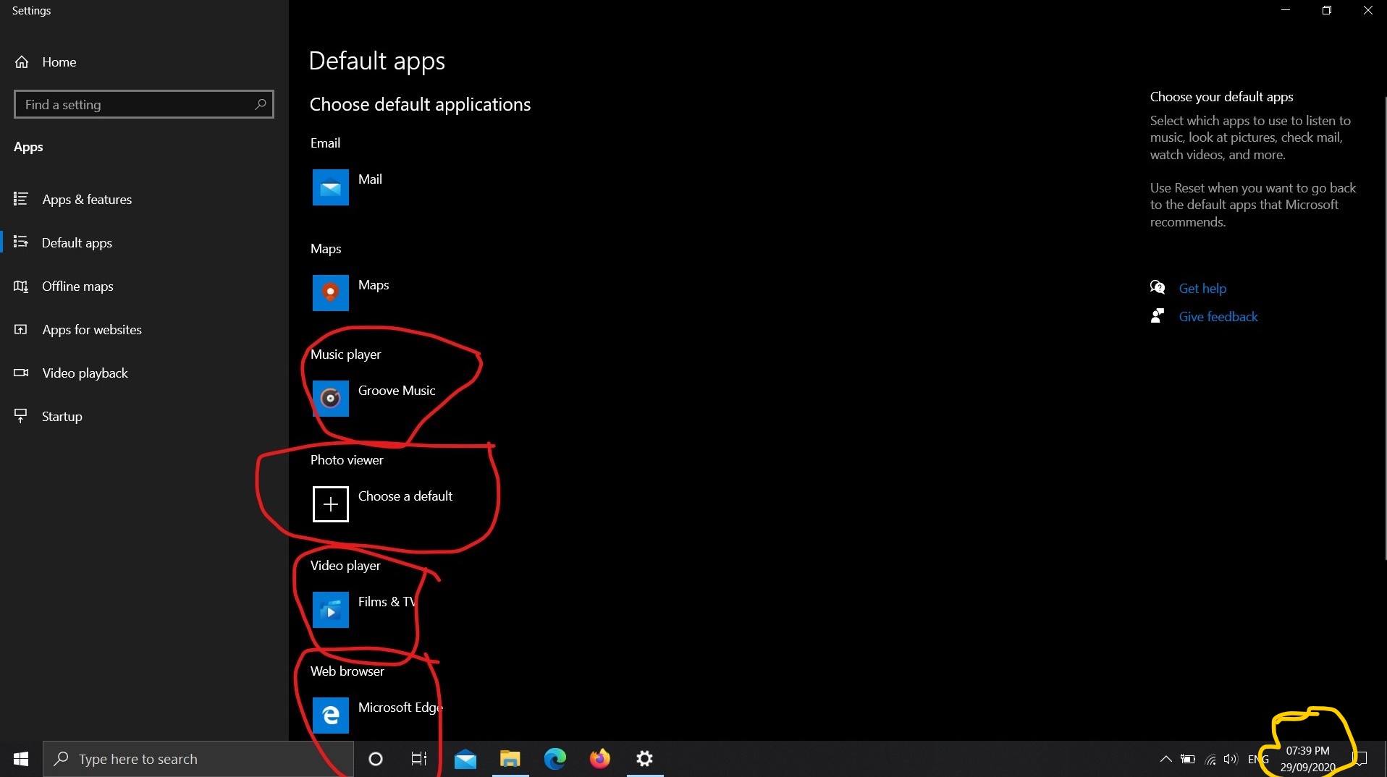Click the ENG language indicator

(1258, 759)
